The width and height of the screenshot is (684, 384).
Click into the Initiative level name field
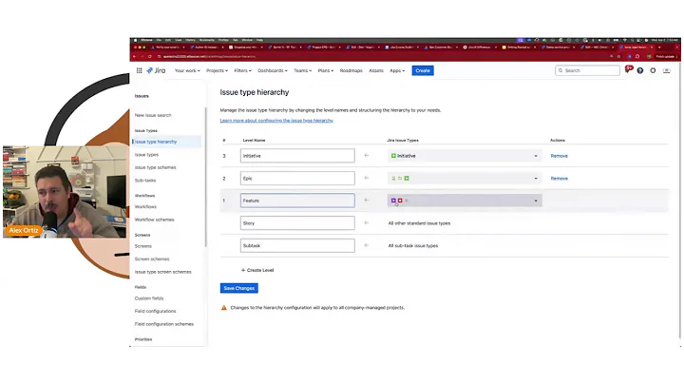pos(297,156)
